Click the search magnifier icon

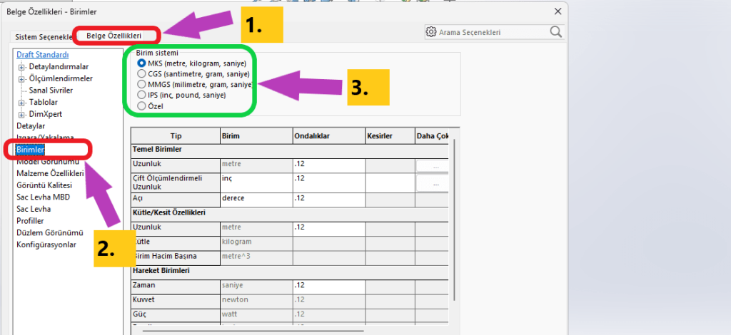[555, 32]
